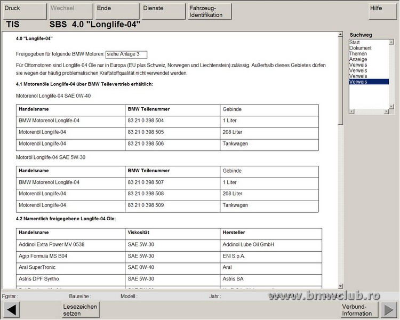
Task: Open the Dienste menu
Action: (163, 11)
